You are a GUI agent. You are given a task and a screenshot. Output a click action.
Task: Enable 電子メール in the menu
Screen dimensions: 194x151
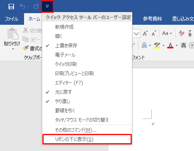[87, 55]
